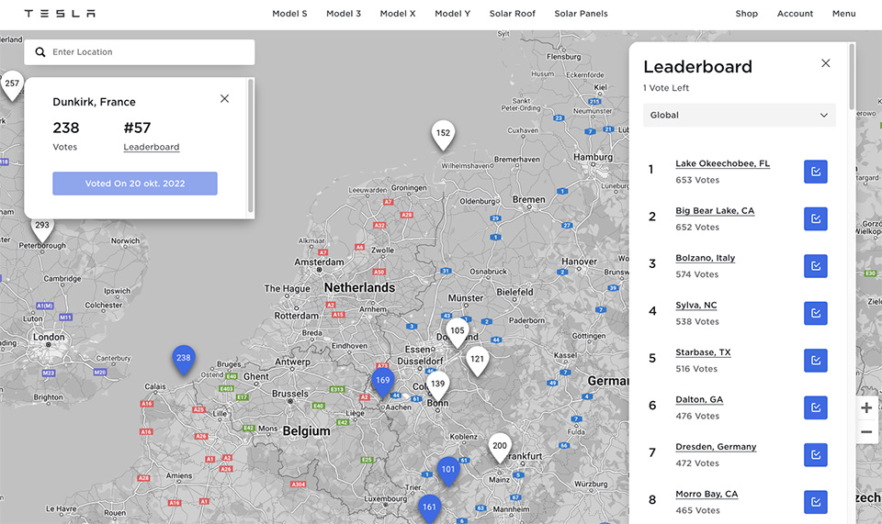This screenshot has height=524, width=882.
Task: Open the Model 3 menu
Action: (x=344, y=14)
